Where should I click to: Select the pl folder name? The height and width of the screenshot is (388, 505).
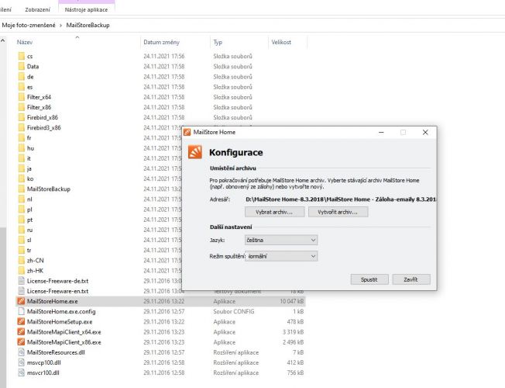pos(29,210)
